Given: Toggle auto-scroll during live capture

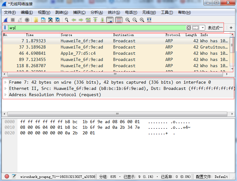Looking at the screenshot, I should [x=110, y=20].
